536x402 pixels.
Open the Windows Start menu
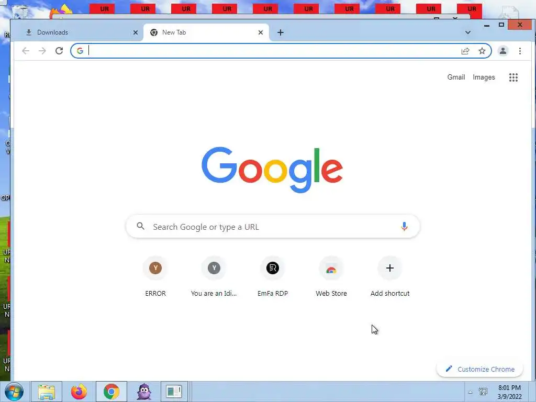pyautogui.click(x=14, y=392)
